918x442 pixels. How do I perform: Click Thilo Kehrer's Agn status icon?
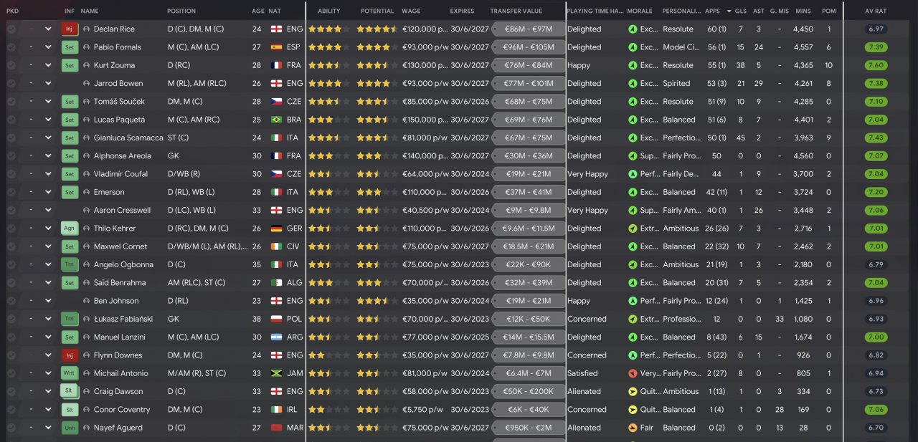tap(69, 229)
